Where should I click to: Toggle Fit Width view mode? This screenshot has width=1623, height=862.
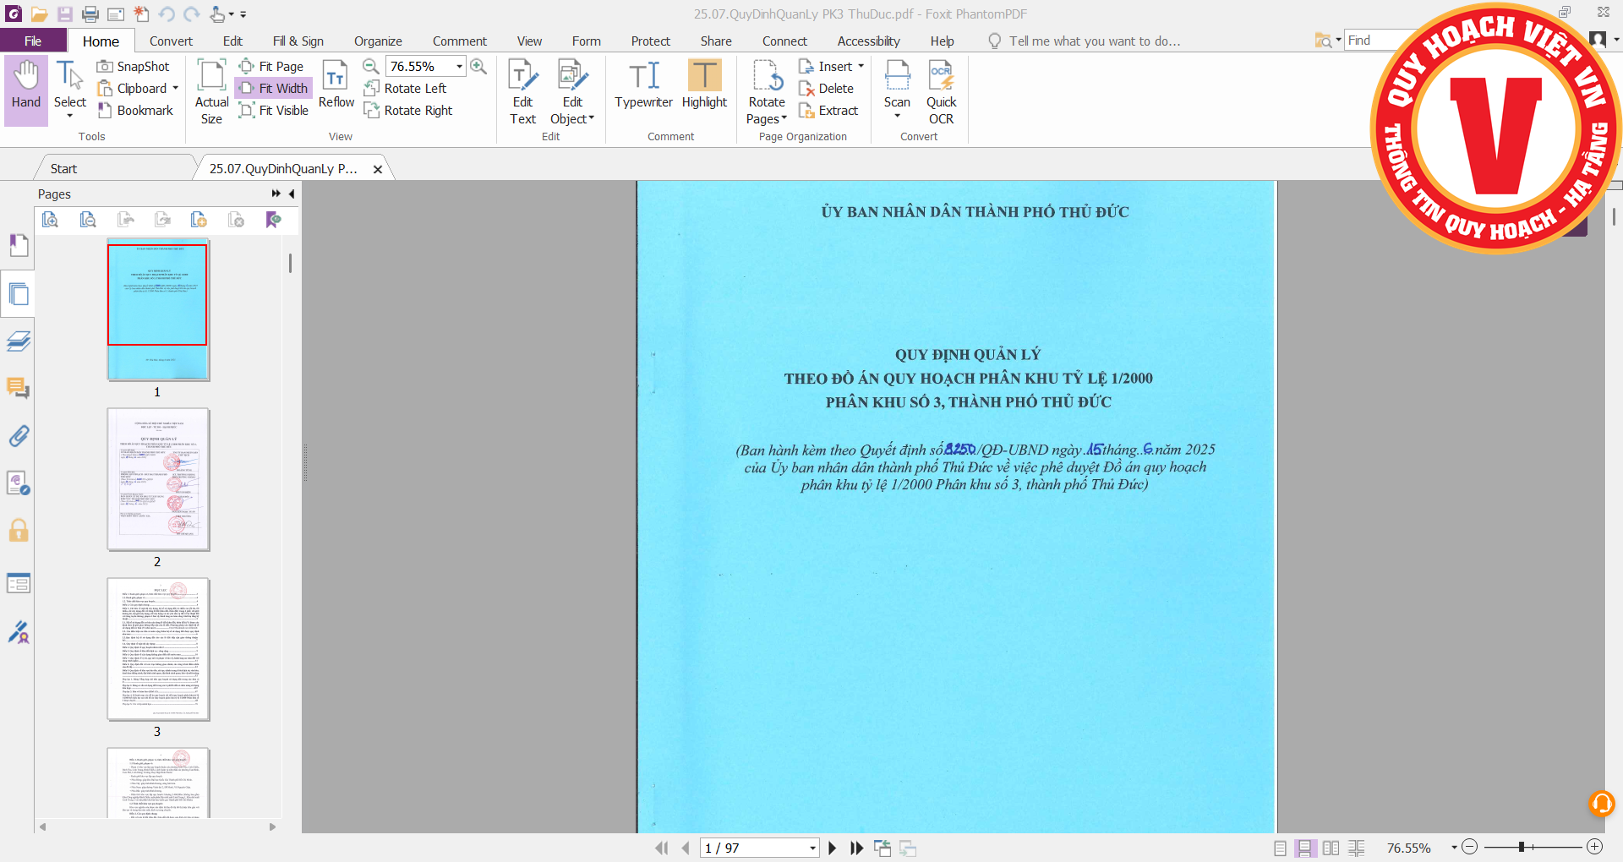[x=274, y=88]
